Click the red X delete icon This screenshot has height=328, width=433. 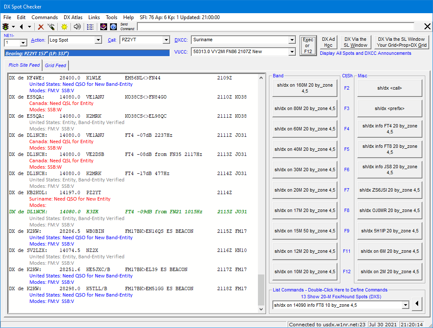pyautogui.click(x=41, y=27)
